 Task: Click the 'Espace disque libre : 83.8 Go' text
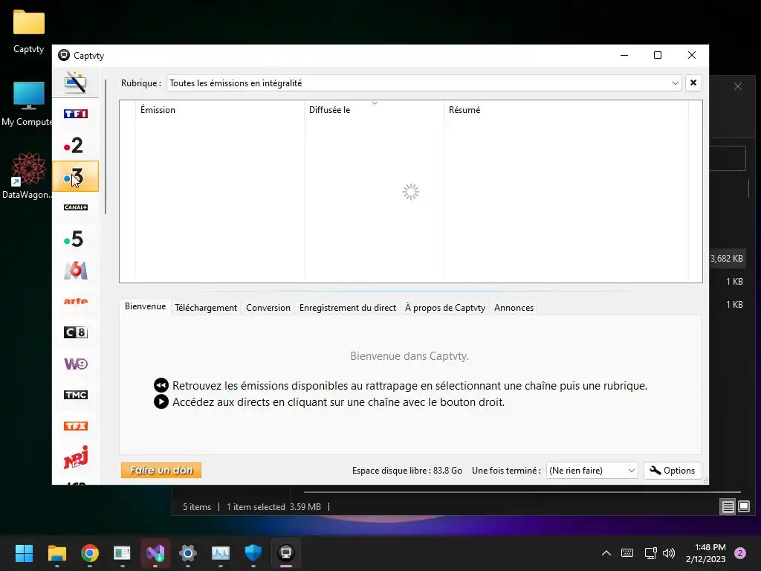pyautogui.click(x=407, y=471)
